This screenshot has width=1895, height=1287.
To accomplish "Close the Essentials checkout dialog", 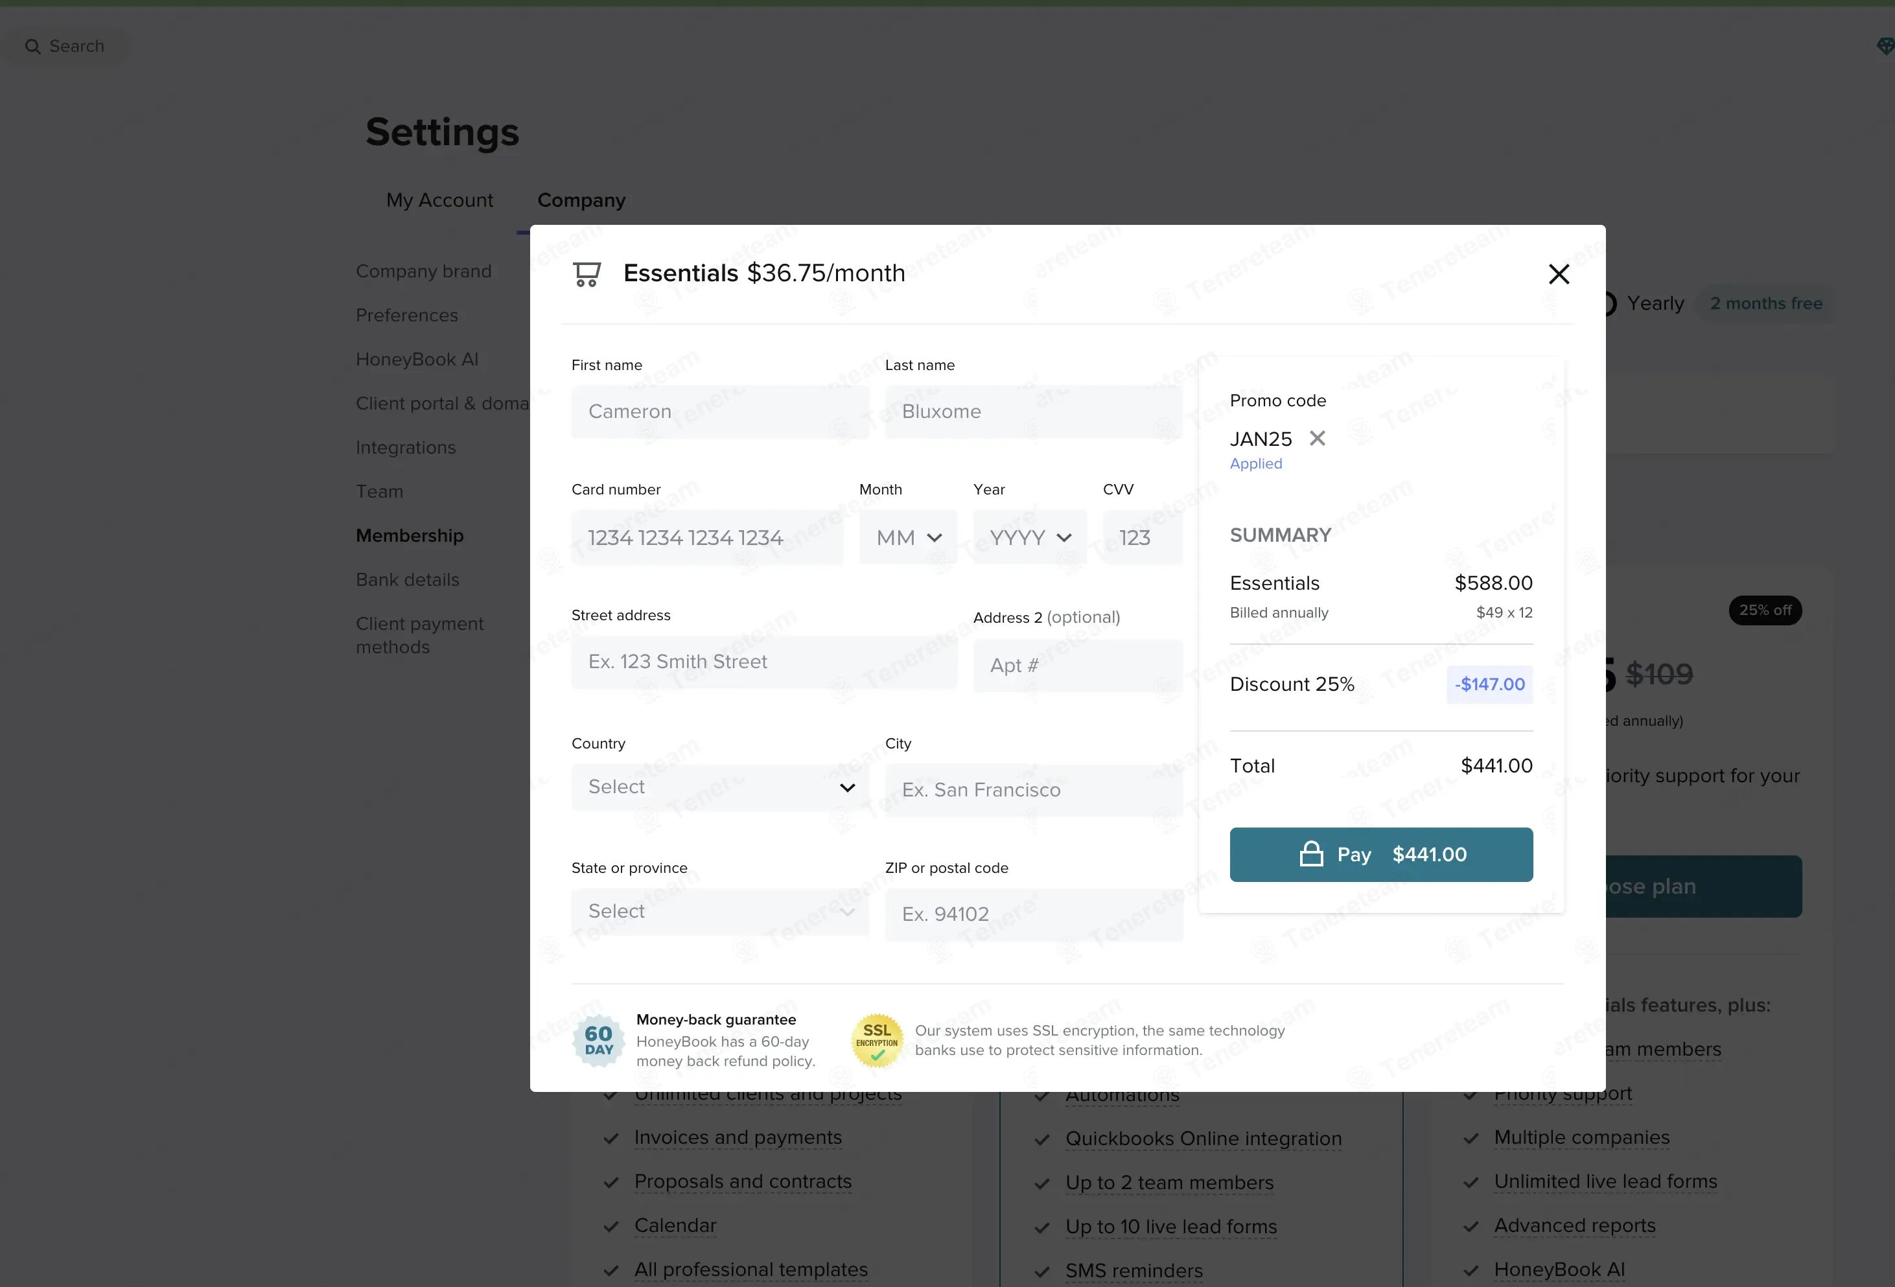I will tap(1558, 274).
